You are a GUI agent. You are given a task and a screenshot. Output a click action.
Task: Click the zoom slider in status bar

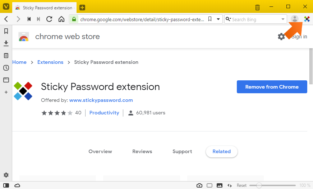[272, 185]
